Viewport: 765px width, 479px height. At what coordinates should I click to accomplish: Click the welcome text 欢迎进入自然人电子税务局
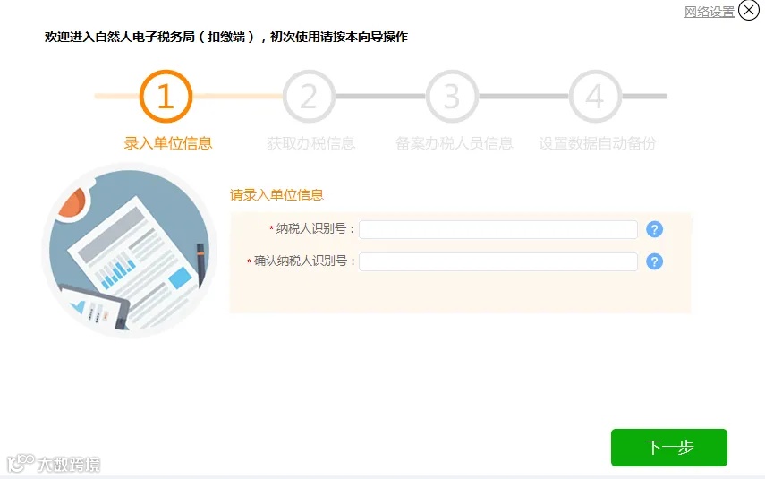[x=120, y=37]
